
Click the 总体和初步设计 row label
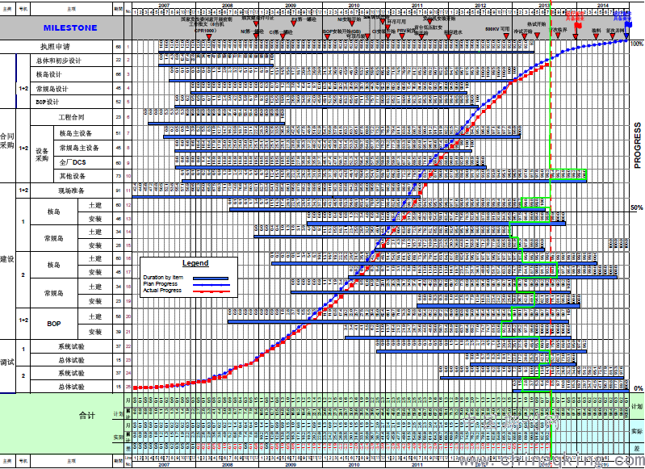point(58,61)
